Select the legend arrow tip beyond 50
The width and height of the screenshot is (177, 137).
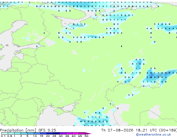(x=88, y=133)
